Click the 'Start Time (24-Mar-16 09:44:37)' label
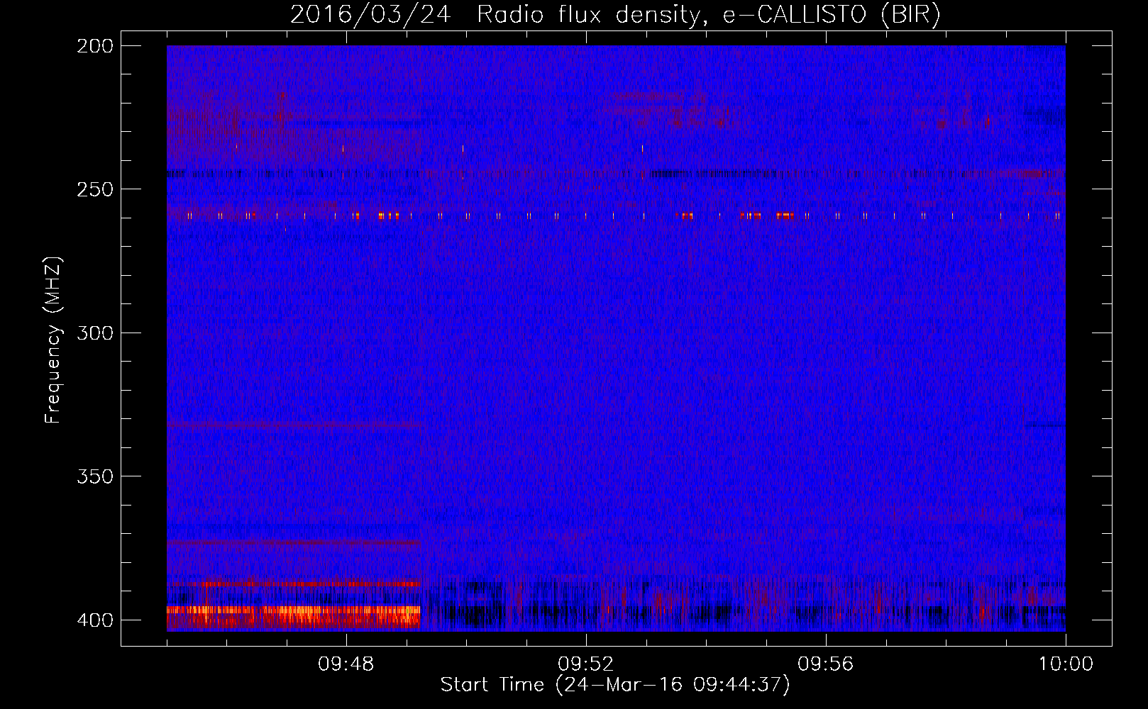Image resolution: width=1148 pixels, height=709 pixels. (615, 685)
